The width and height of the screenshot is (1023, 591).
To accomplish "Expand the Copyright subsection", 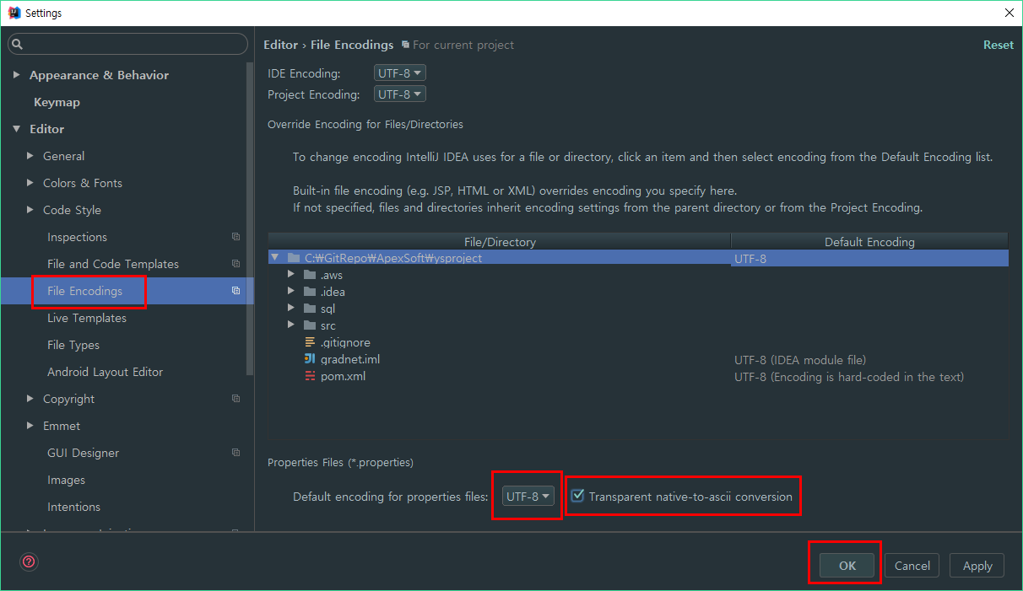I will pos(30,399).
